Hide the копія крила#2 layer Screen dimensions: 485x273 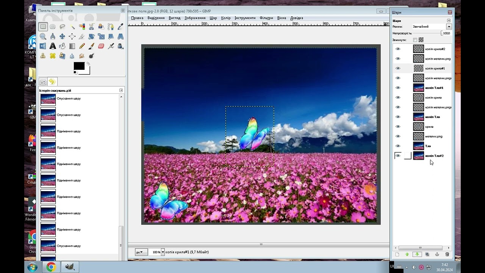[398, 49]
